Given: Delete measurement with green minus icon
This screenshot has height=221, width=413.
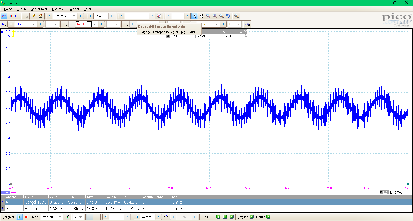Looking at the screenshot, I should coord(225,217).
